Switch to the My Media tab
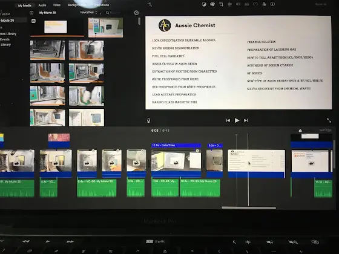Screen dimensions: 339x254 25,5
